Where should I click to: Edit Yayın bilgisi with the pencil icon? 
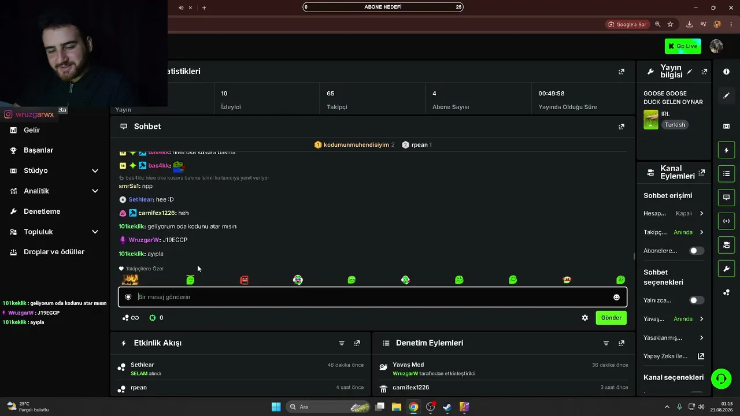pos(689,72)
